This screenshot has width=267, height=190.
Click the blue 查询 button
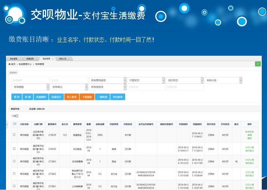[x=16, y=97]
